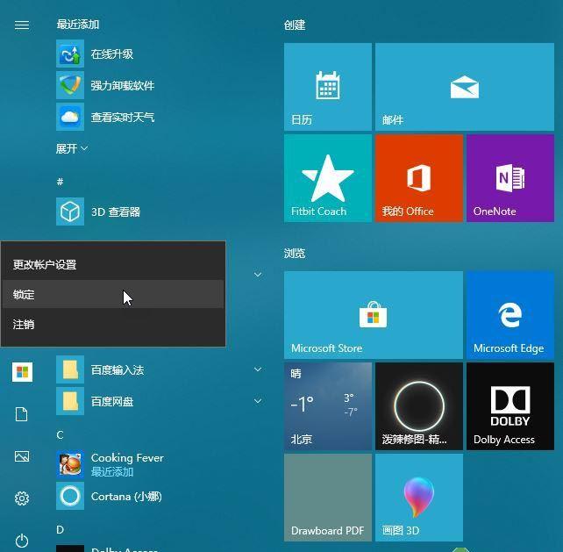Open the hamburger menu at top left

(22, 25)
